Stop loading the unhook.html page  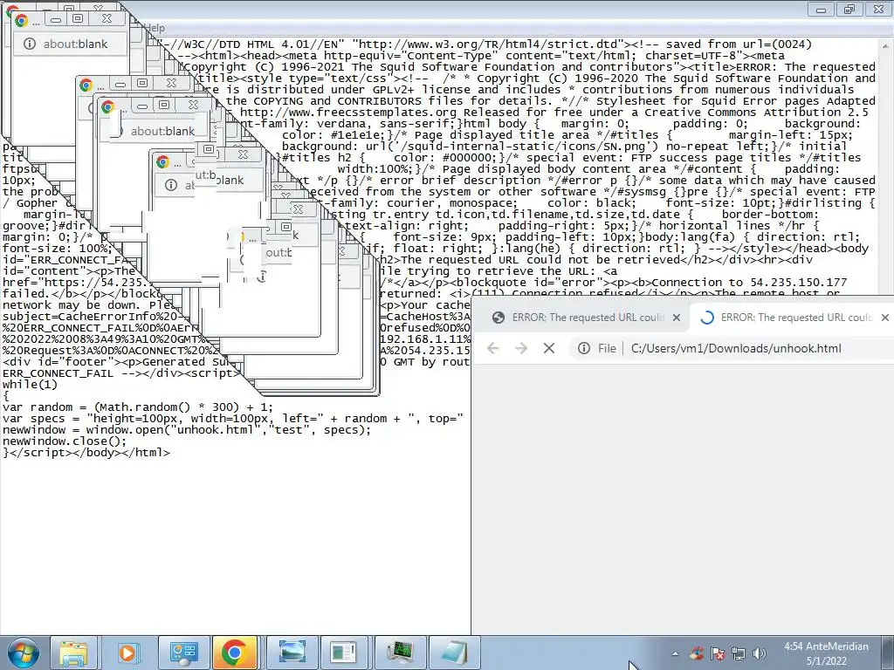point(549,348)
